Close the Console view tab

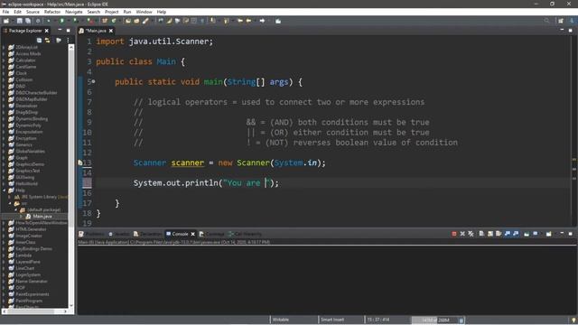pyautogui.click(x=192, y=234)
